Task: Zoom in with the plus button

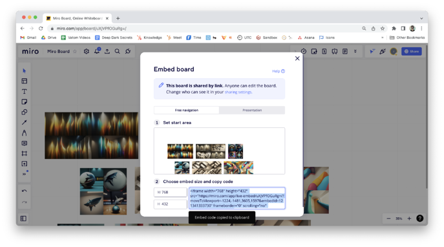Action: pyautogui.click(x=409, y=219)
